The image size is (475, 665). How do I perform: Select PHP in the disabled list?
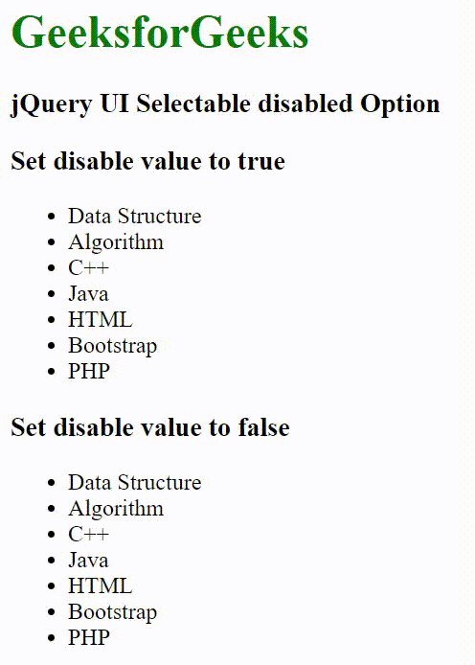tap(89, 372)
